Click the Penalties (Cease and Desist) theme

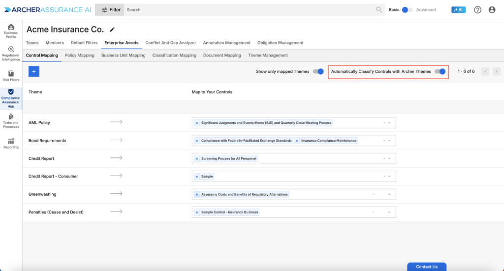56,212
